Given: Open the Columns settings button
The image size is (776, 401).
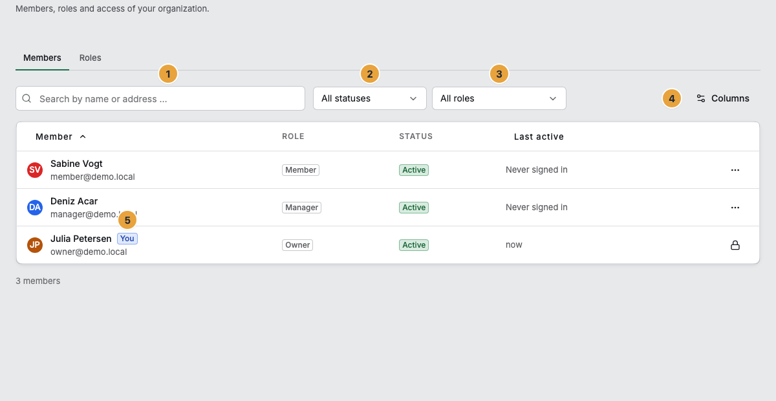Looking at the screenshot, I should tap(723, 98).
